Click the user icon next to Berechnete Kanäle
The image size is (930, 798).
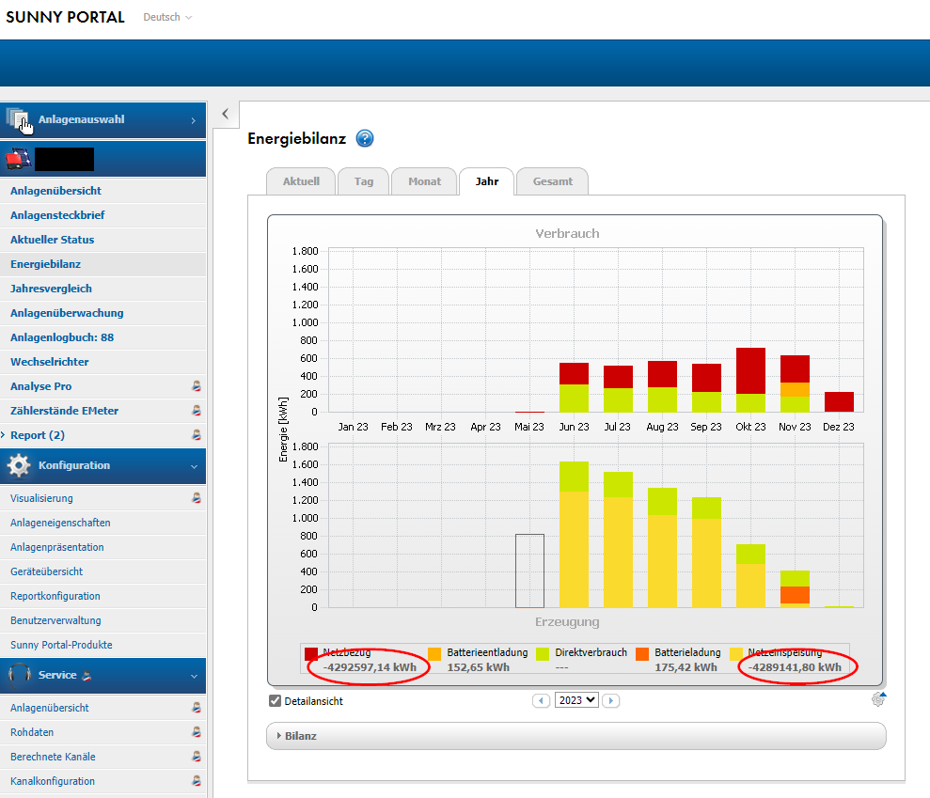pyautogui.click(x=197, y=757)
